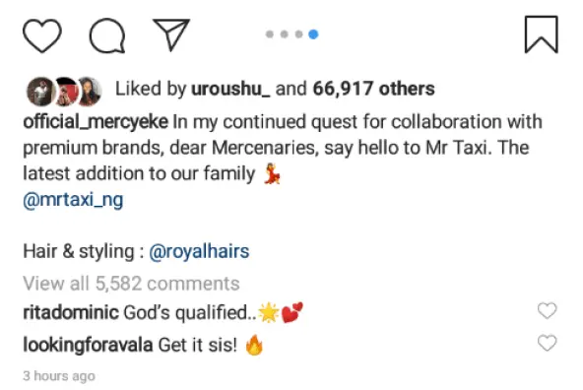Viewport: 583px width, 390px height.
Task: Open official_mercyeke profile name
Action: click(96, 122)
